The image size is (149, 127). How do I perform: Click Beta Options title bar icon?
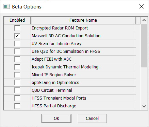6,6
